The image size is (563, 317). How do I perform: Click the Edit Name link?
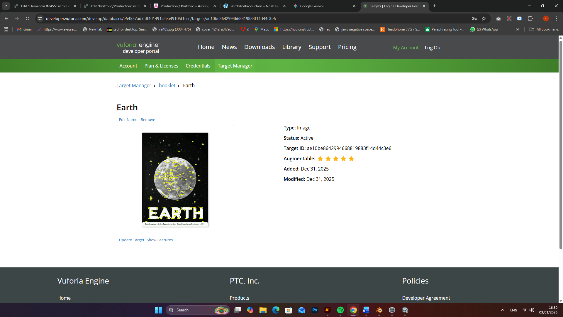pos(128,119)
